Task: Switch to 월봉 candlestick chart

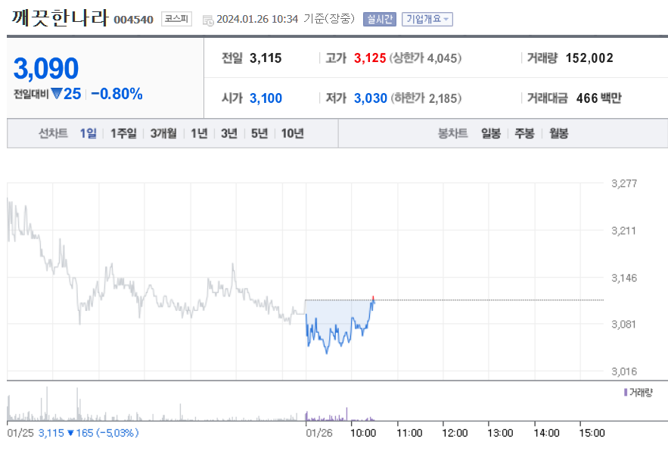Action: 558,133
